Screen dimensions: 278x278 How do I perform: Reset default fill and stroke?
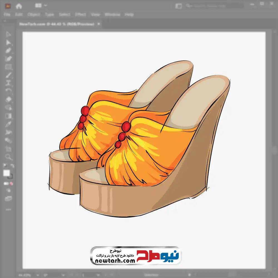click(x=5, y=166)
